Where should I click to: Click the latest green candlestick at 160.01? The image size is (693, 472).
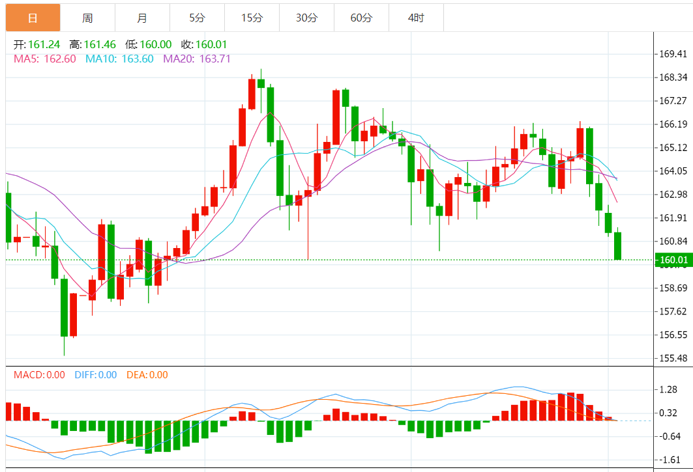pos(617,246)
